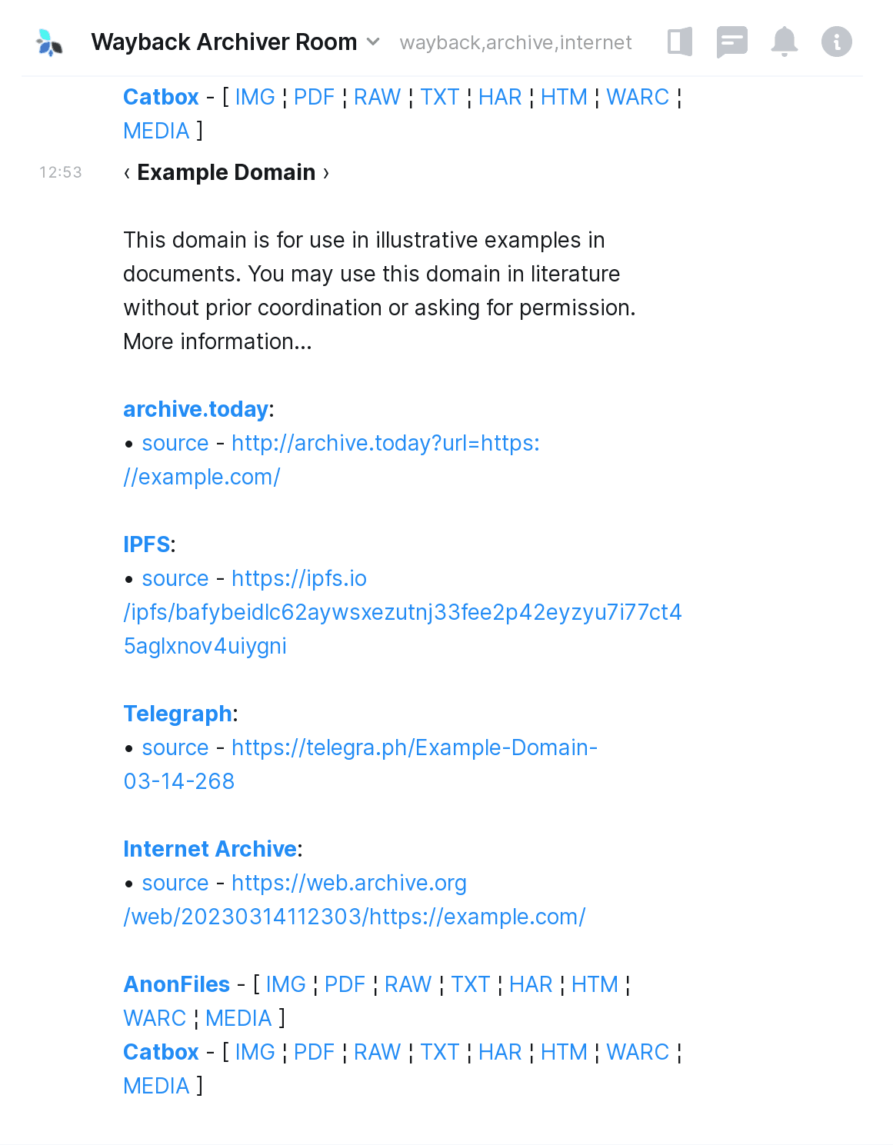893x1145 pixels.
Task: Click the room avatar logo icon
Action: [x=49, y=42]
